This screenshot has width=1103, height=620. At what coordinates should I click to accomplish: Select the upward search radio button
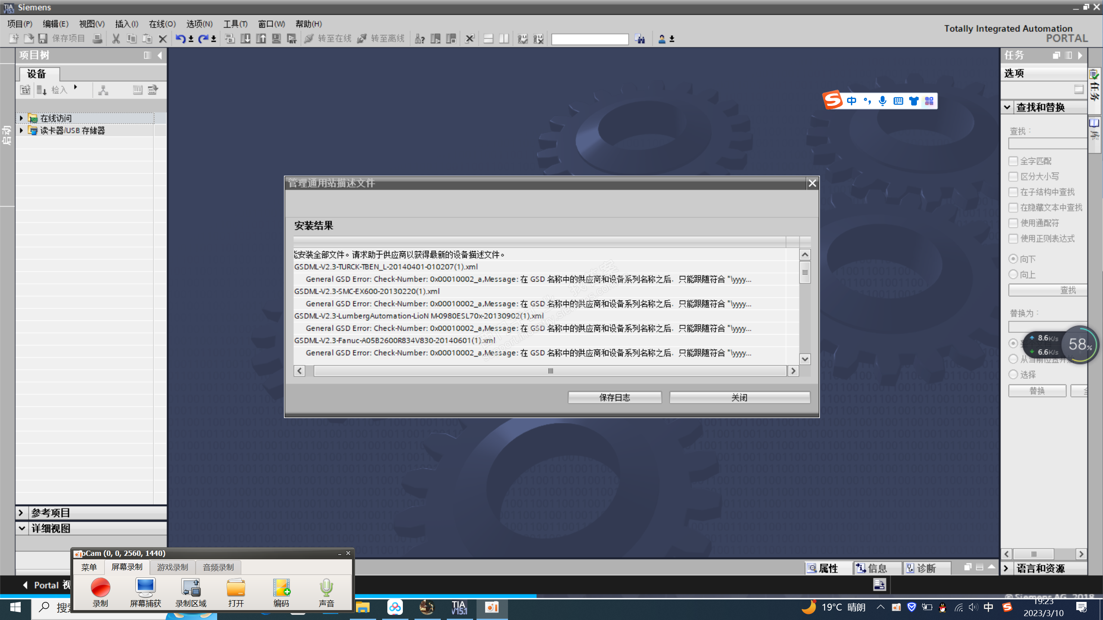click(1013, 274)
